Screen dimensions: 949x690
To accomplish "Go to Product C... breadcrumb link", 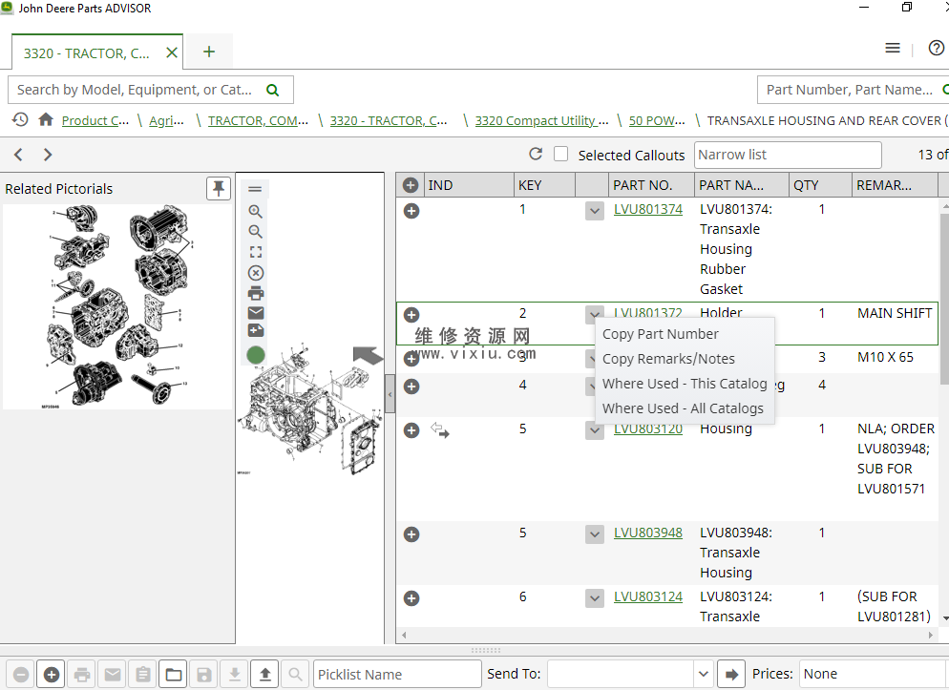I will [95, 120].
